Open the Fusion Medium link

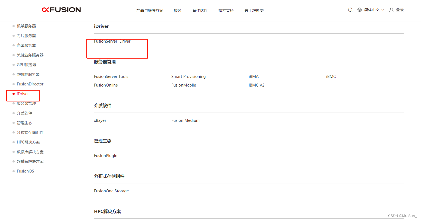tap(186, 120)
